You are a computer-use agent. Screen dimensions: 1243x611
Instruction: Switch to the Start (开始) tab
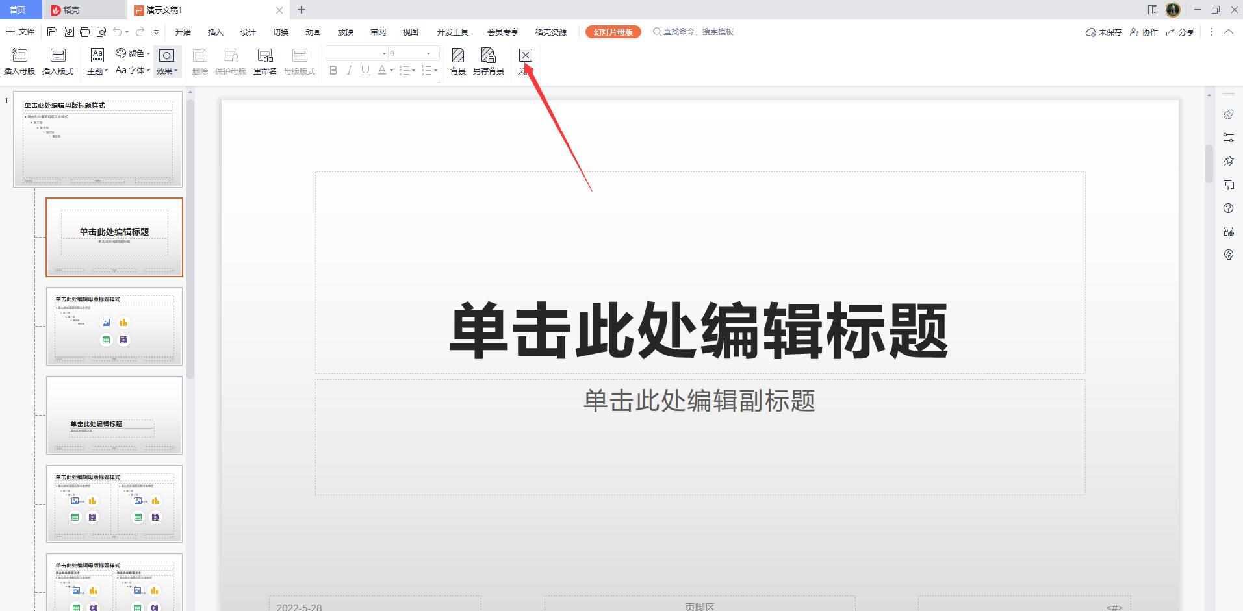(183, 32)
